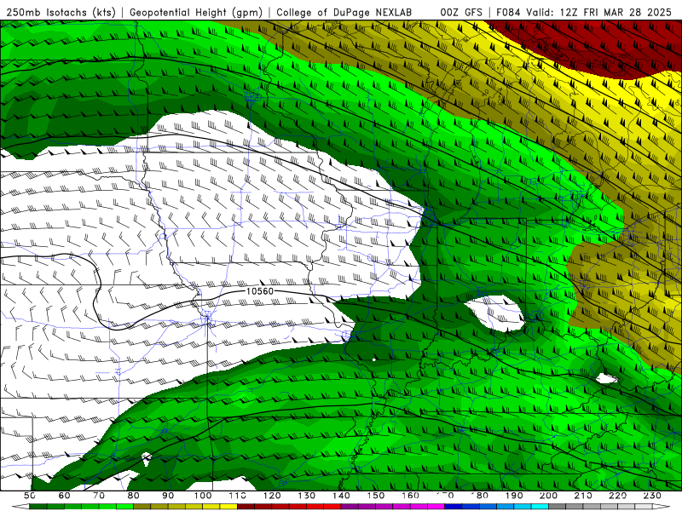This screenshot has height=511, width=682.
Task: Click the '10560' height contour label
Action: pyautogui.click(x=260, y=290)
